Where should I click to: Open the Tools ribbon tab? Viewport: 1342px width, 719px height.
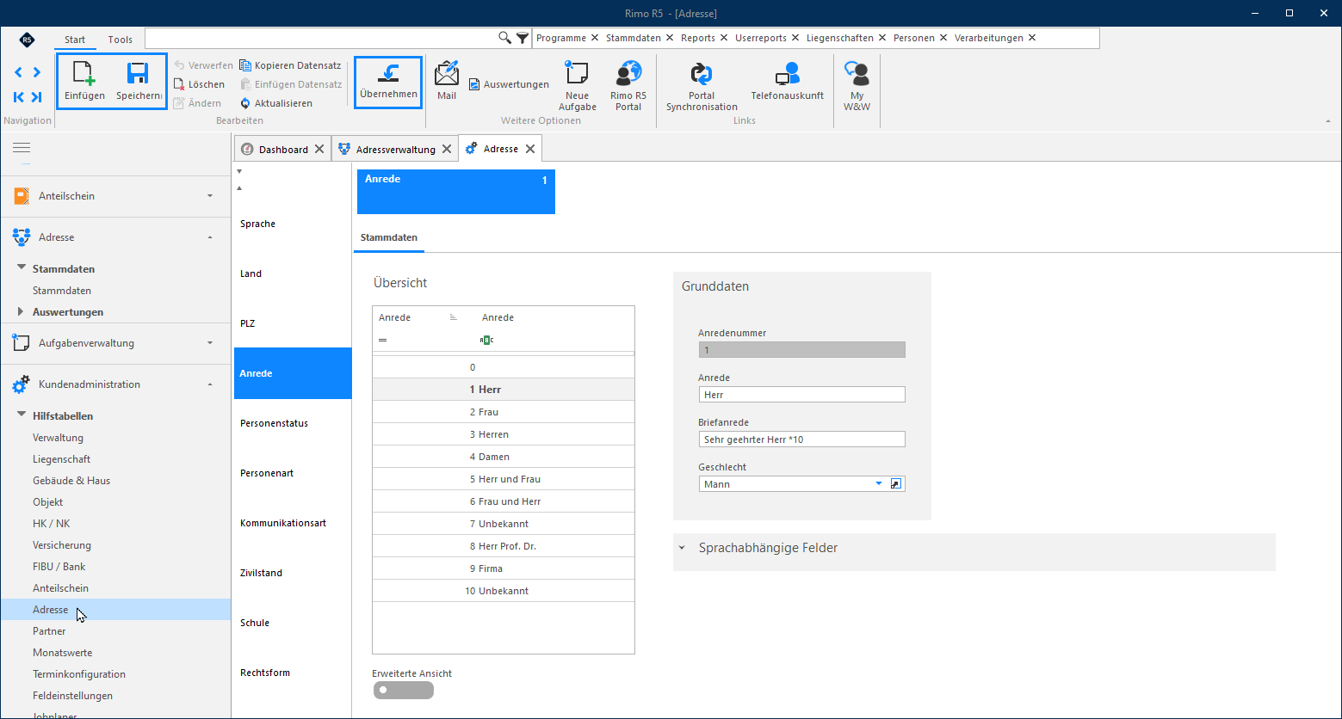pos(121,40)
